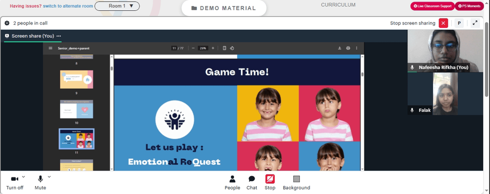Click the Stop sharing icon in bottom bar
The width and height of the screenshot is (490, 194).
click(x=270, y=179)
